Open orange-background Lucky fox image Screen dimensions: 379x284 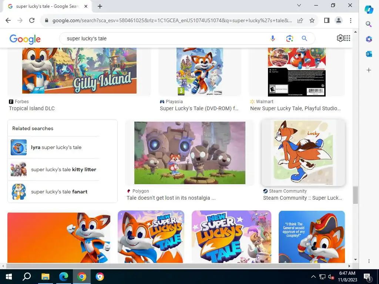[59, 238]
